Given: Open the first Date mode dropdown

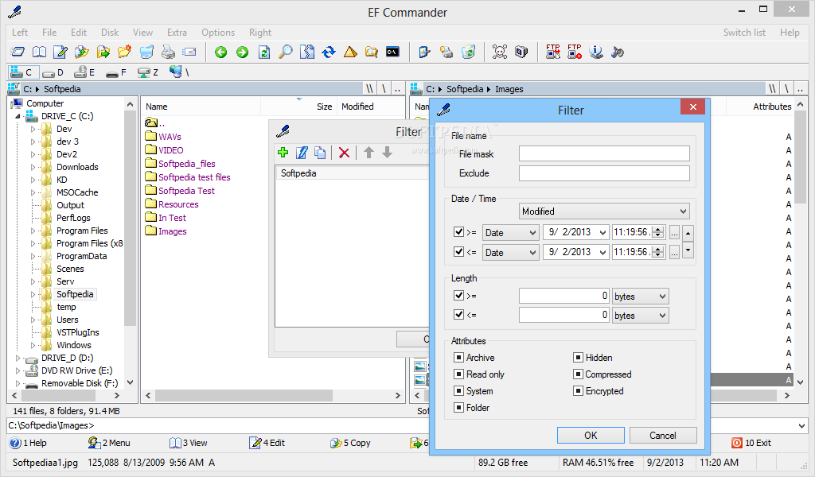Looking at the screenshot, I should point(510,232).
